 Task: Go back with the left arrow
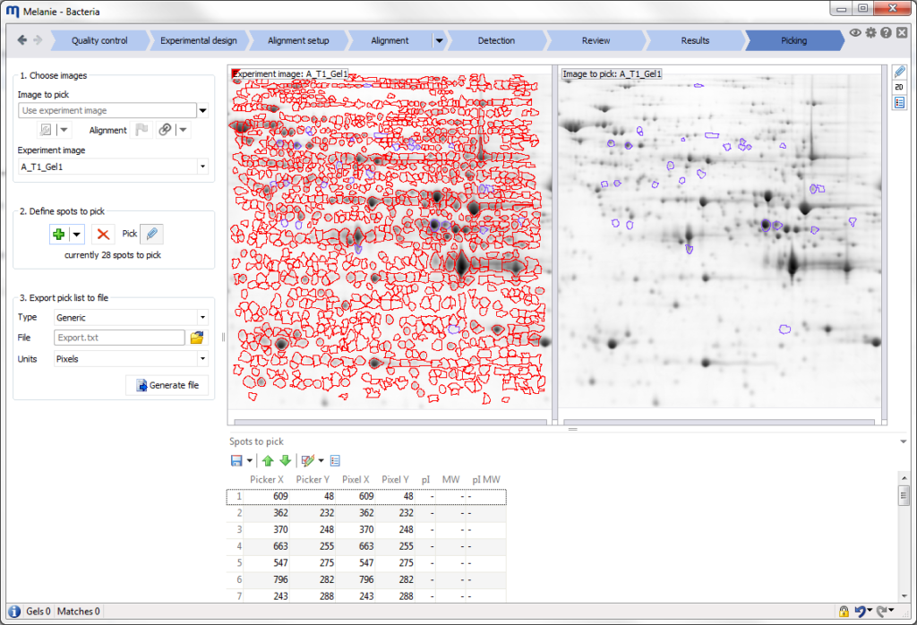point(22,39)
